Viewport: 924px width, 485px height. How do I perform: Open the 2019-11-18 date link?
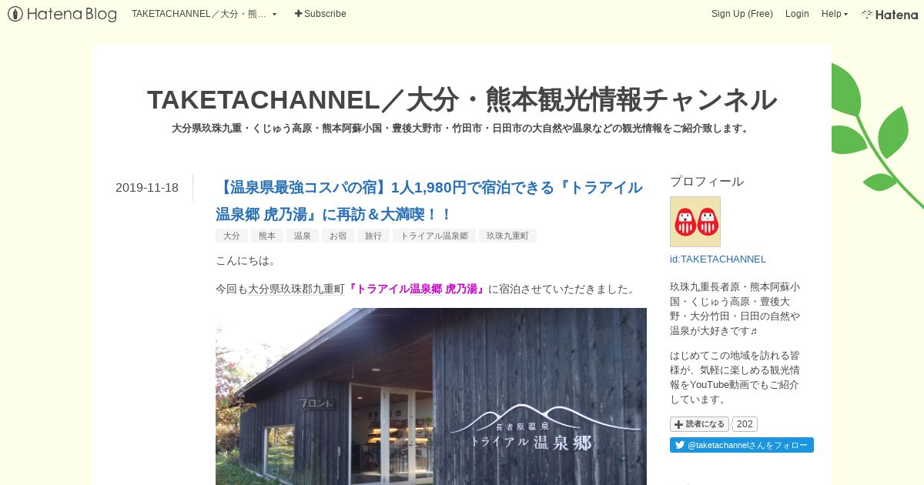pos(147,187)
